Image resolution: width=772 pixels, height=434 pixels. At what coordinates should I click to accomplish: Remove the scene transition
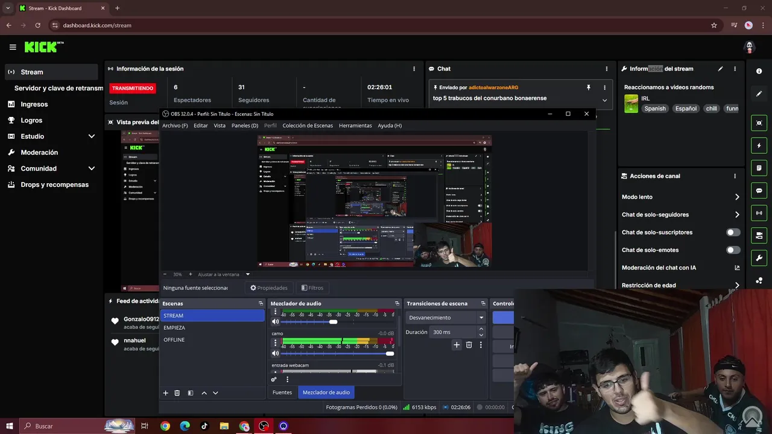click(469, 345)
